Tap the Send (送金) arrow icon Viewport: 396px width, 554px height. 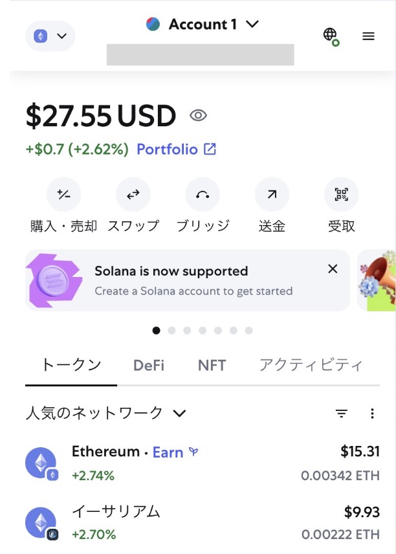[272, 195]
